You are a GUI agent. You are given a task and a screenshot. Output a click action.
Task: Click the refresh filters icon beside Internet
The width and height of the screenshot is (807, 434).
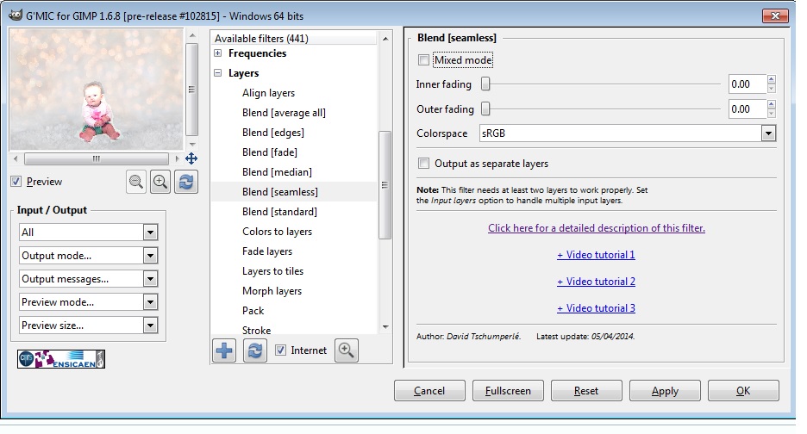click(254, 350)
